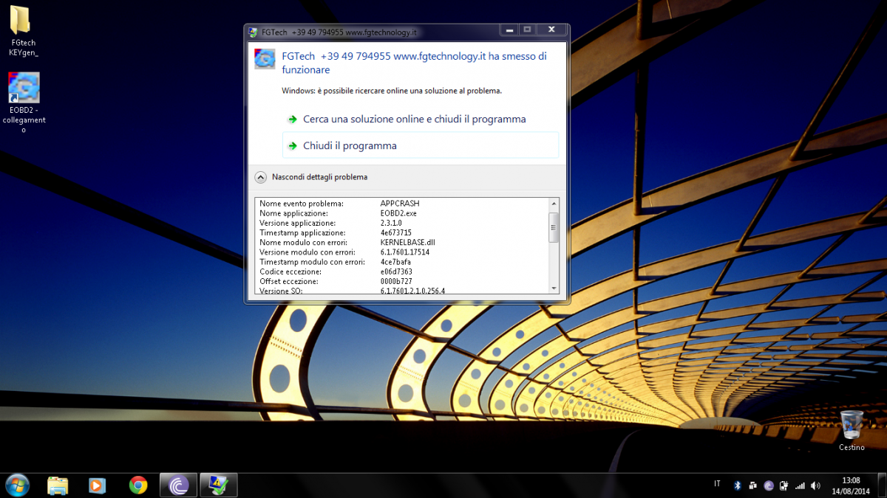Screen dimensions: 887x498
Task: Open the FGtech KEYgen_ folder on desktop
Action: 23,31
